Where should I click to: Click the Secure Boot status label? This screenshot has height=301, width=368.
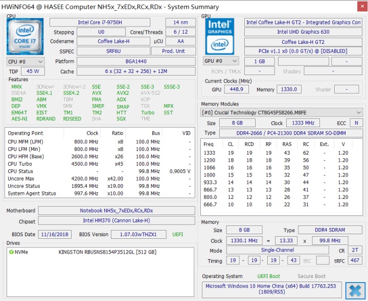point(312,276)
